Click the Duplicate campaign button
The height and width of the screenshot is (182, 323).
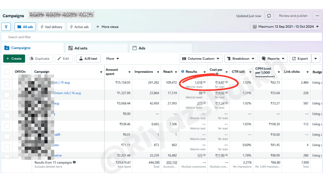(x=40, y=59)
